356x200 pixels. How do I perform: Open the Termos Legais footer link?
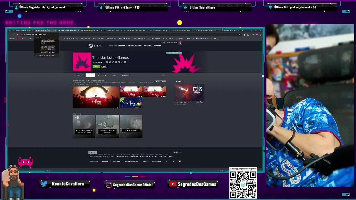click(134, 156)
